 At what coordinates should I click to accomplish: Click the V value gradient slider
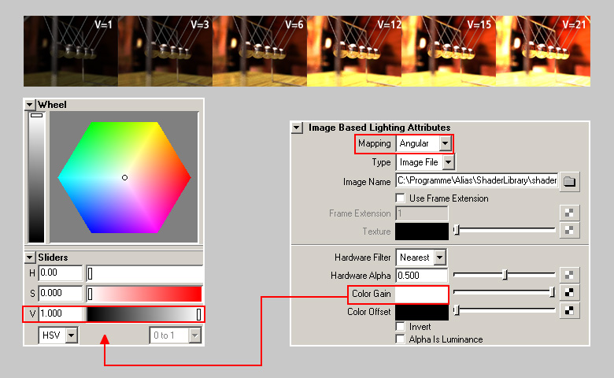tap(145, 314)
